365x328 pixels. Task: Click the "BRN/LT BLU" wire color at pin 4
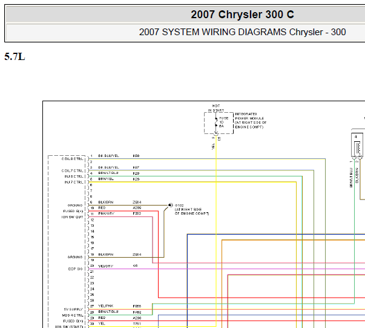click(108, 173)
